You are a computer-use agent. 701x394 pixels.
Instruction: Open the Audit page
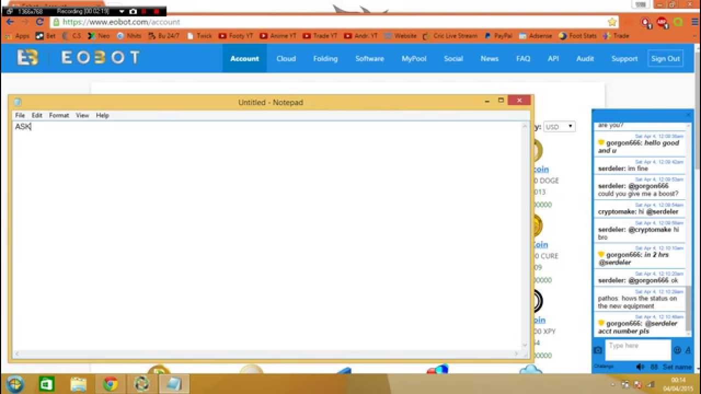585,59
